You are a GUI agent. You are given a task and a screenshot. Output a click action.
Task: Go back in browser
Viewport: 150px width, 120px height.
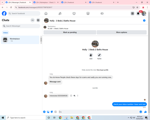3,7
